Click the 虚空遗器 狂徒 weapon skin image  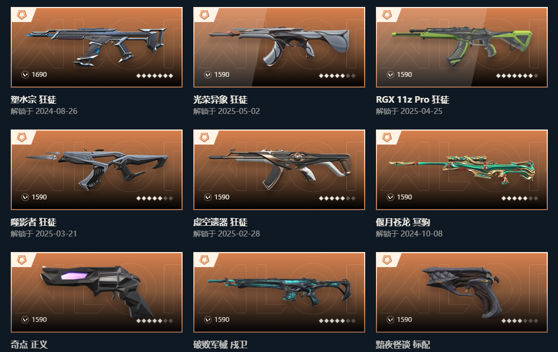(279, 170)
